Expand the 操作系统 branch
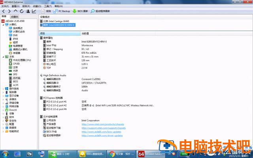Screen dimensions: 253x158 [x=3, y=88]
